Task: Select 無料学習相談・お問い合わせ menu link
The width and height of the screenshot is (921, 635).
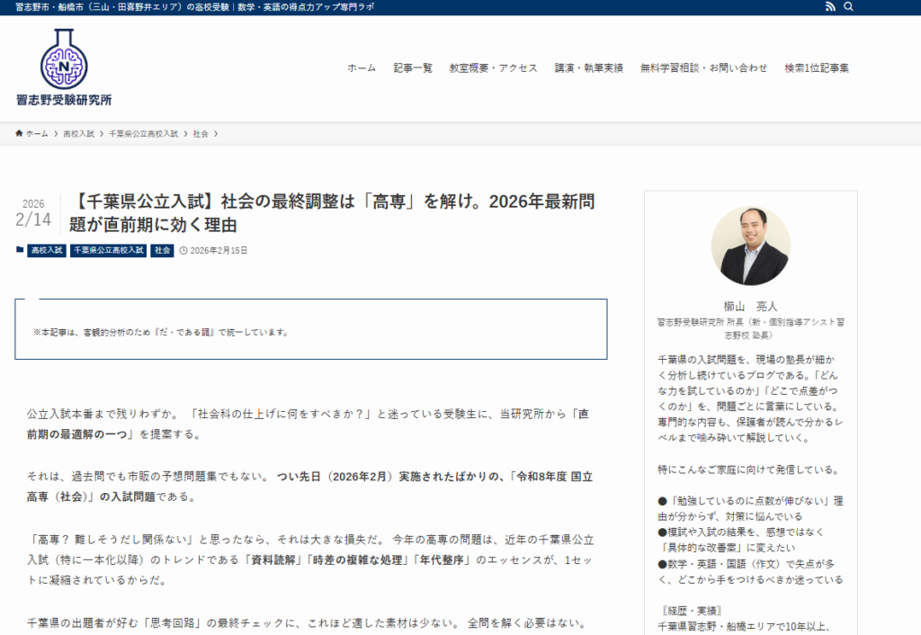Action: pyautogui.click(x=703, y=68)
